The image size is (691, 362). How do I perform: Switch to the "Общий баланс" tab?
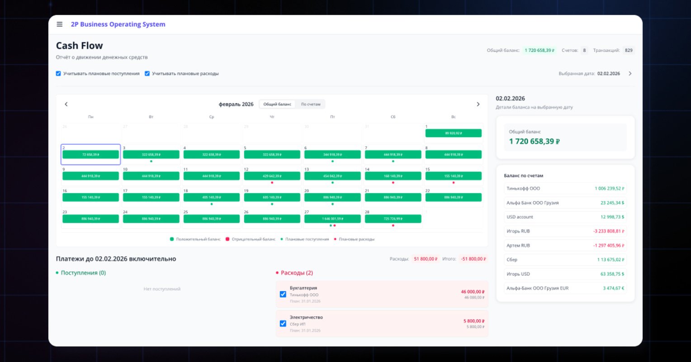coord(277,104)
